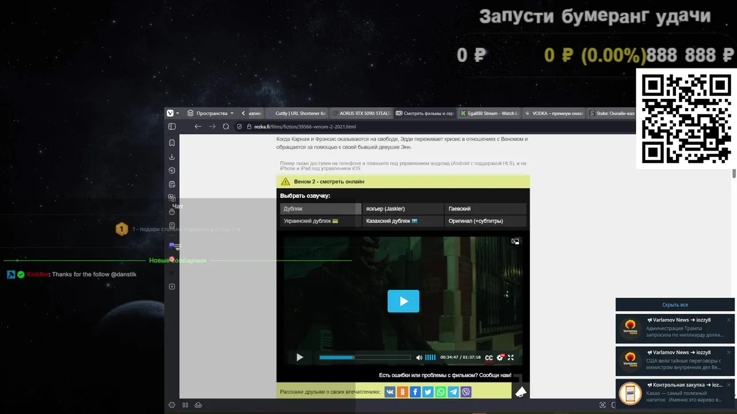This screenshot has height=414, width=737.
Task: Mute the video with speaker icon
Action: (419, 358)
